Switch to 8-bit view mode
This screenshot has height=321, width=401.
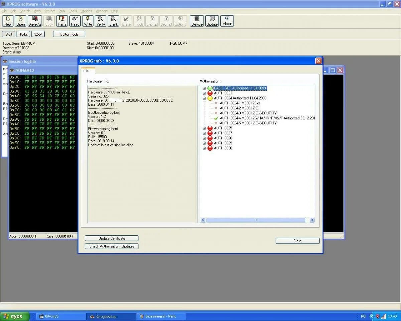point(9,34)
